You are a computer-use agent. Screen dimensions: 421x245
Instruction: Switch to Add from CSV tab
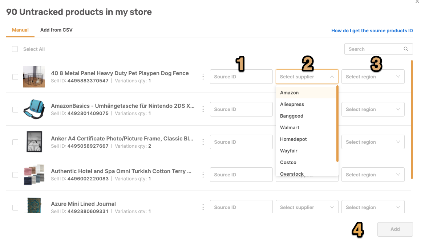(56, 30)
